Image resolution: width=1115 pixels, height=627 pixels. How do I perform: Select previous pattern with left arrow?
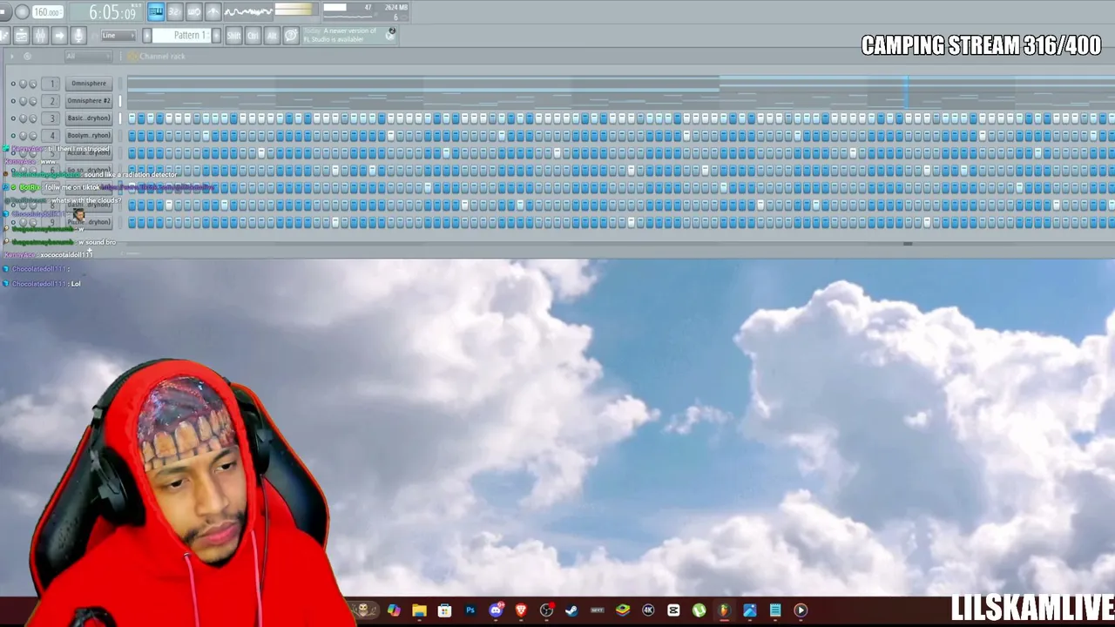pos(147,36)
